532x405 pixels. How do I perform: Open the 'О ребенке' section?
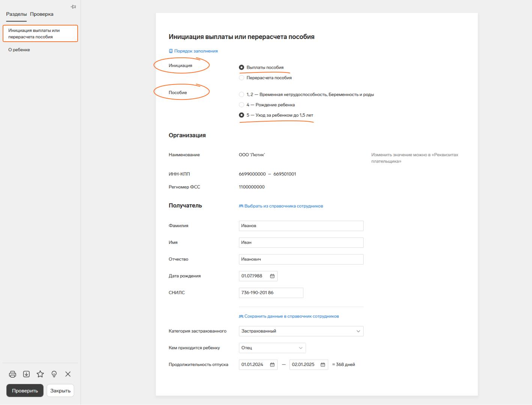click(x=19, y=50)
